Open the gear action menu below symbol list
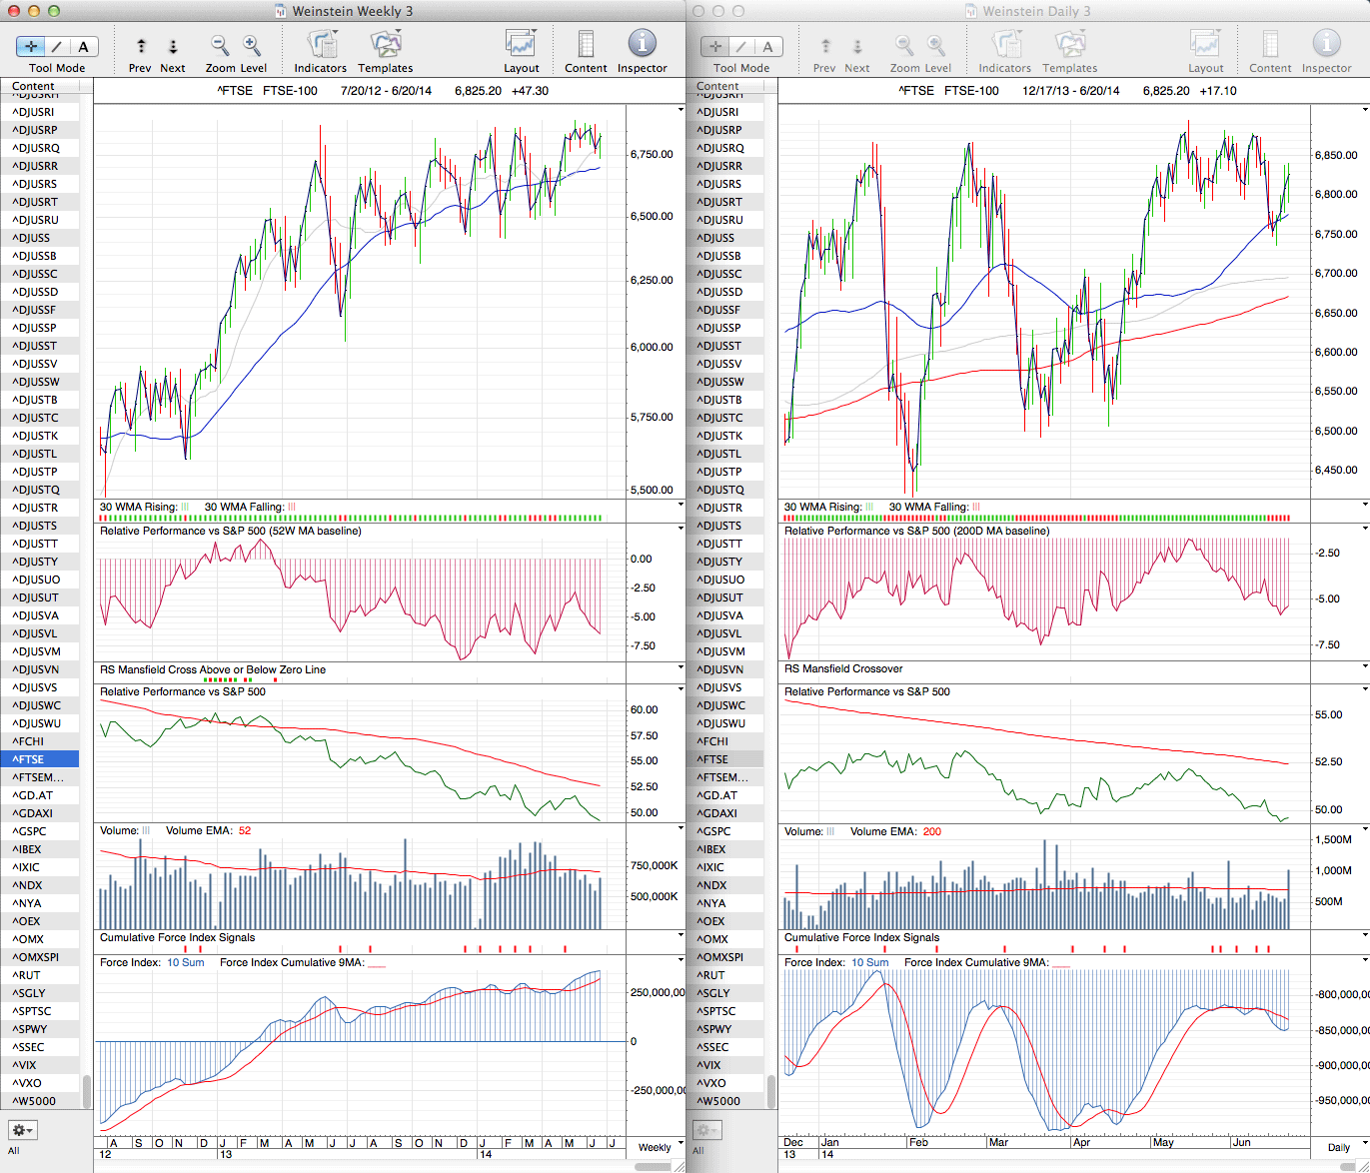 22,1130
